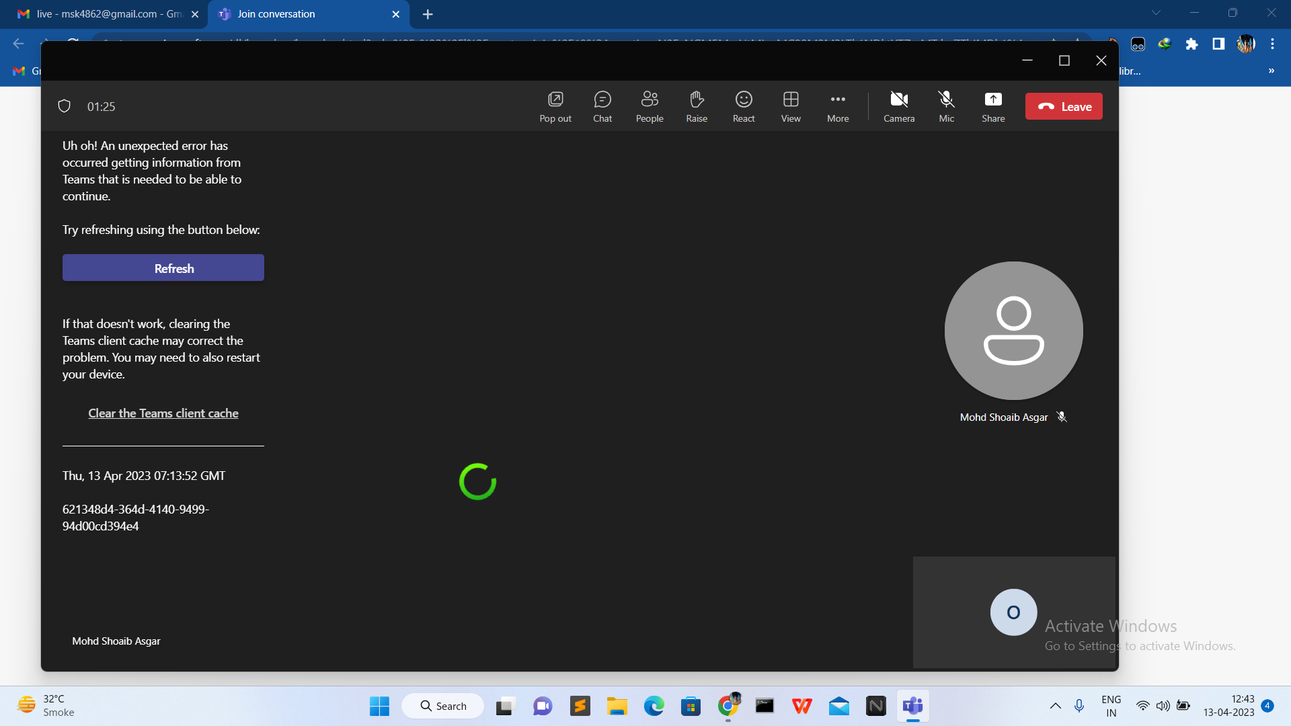This screenshot has height=726, width=1291.
Task: Raise your hand in the meeting
Action: coord(697,107)
